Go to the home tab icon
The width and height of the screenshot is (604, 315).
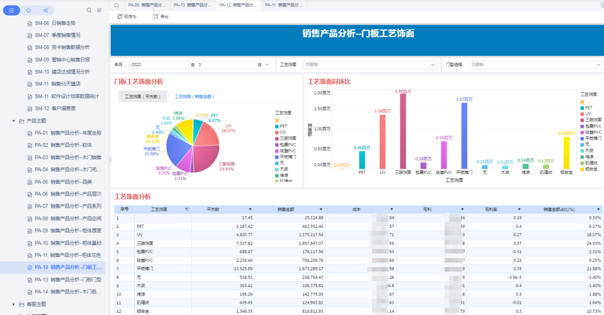pyautogui.click(x=116, y=5)
